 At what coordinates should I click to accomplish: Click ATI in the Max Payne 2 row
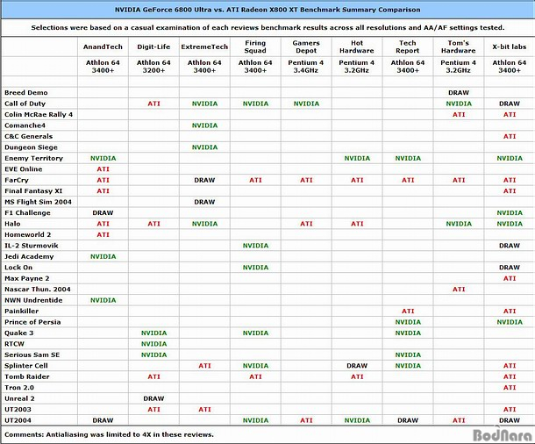pyautogui.click(x=510, y=278)
